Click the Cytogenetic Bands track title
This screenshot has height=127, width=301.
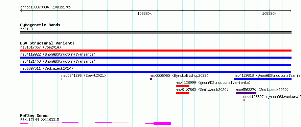[40, 25]
